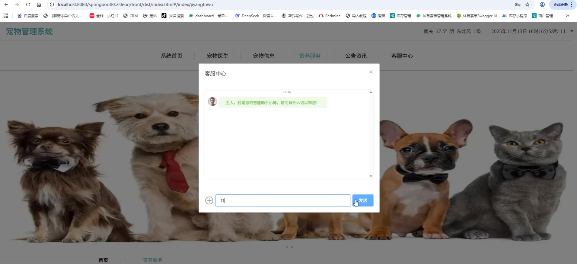Expand the user 111 dropdown arrow

(572, 31)
